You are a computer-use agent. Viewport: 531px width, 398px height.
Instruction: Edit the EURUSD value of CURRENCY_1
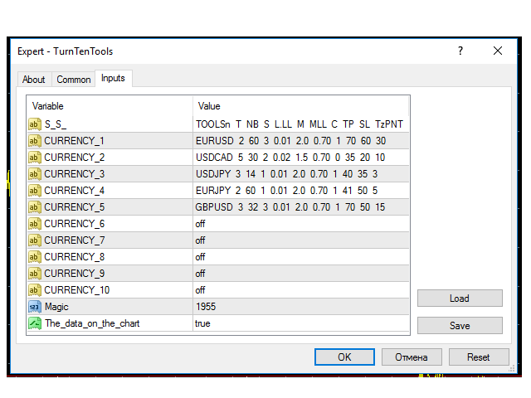[x=290, y=141]
